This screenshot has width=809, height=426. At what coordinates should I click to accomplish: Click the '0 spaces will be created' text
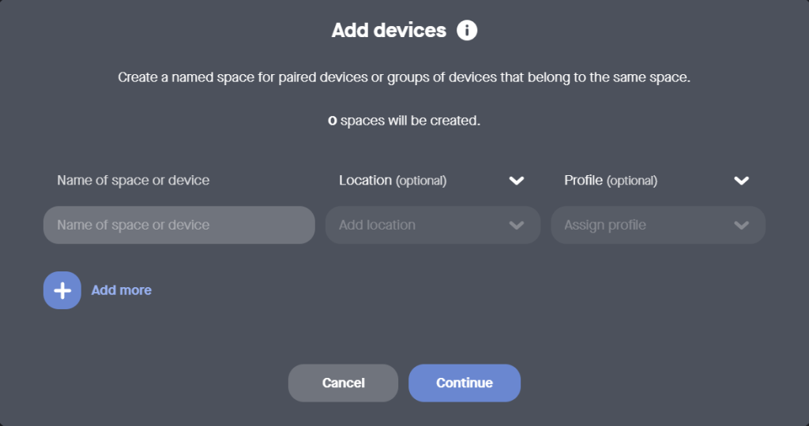[404, 121]
